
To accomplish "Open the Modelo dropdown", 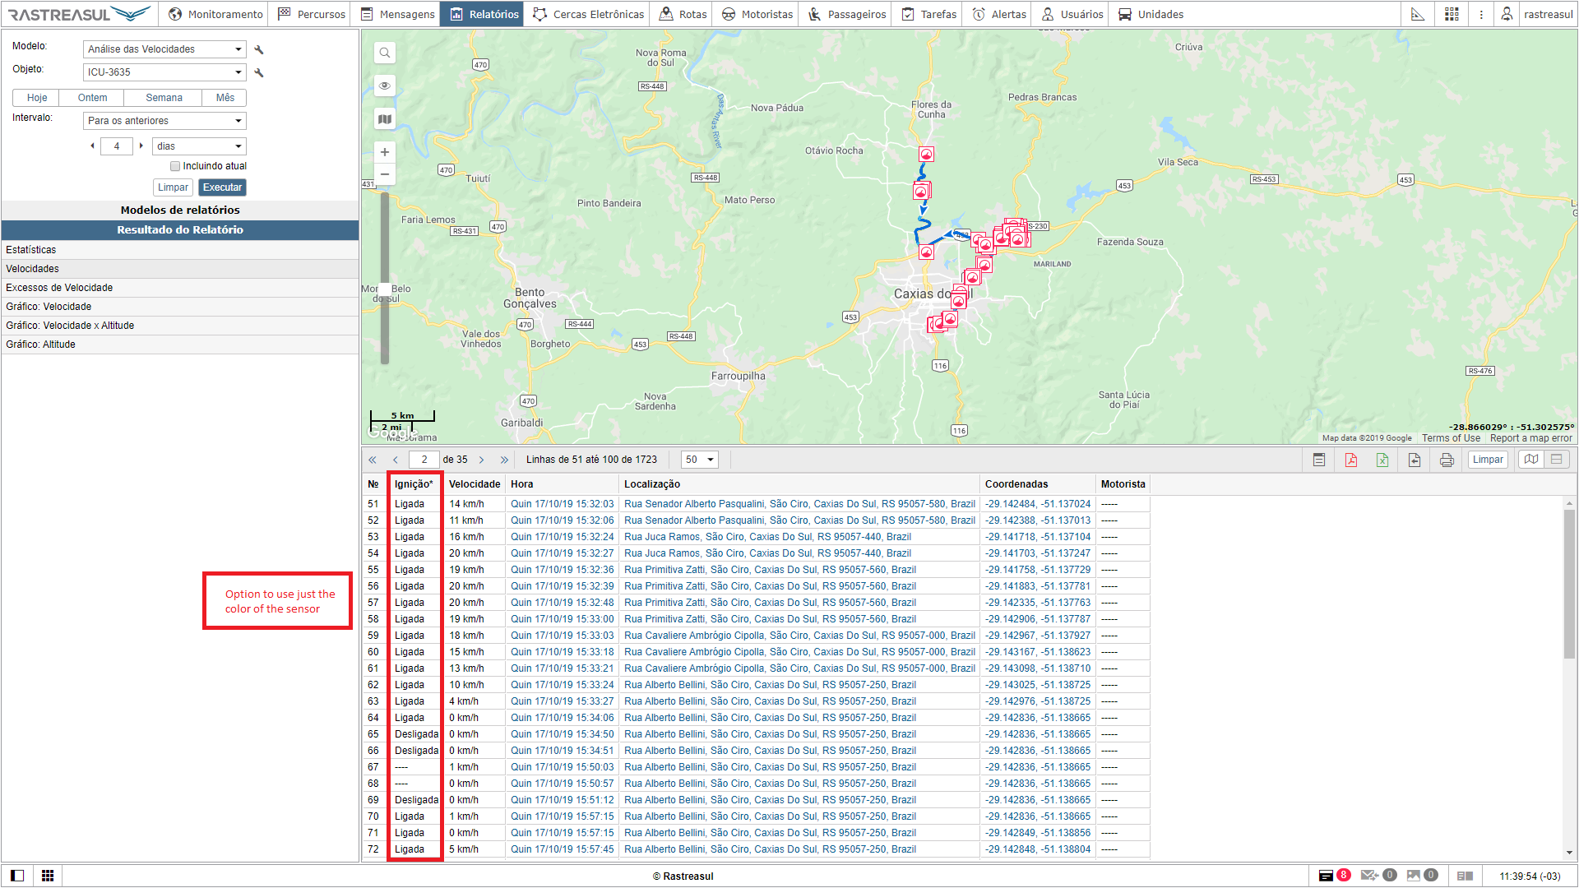I will (x=164, y=49).
